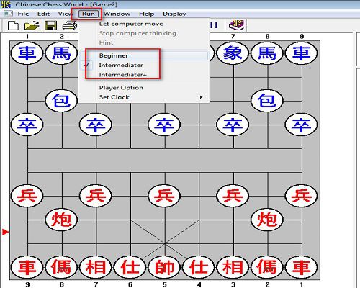Click the chessboard icon in the toolbar
Screen dimensions: 360x288
(236, 25)
